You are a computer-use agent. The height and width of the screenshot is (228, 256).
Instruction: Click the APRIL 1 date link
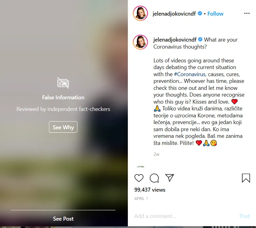[x=141, y=198]
